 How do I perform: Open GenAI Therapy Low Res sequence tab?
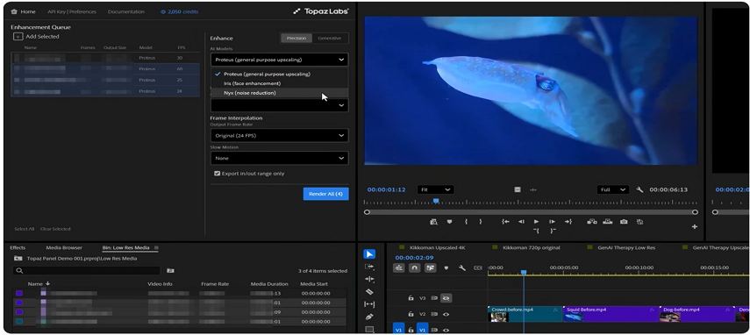(x=626, y=247)
